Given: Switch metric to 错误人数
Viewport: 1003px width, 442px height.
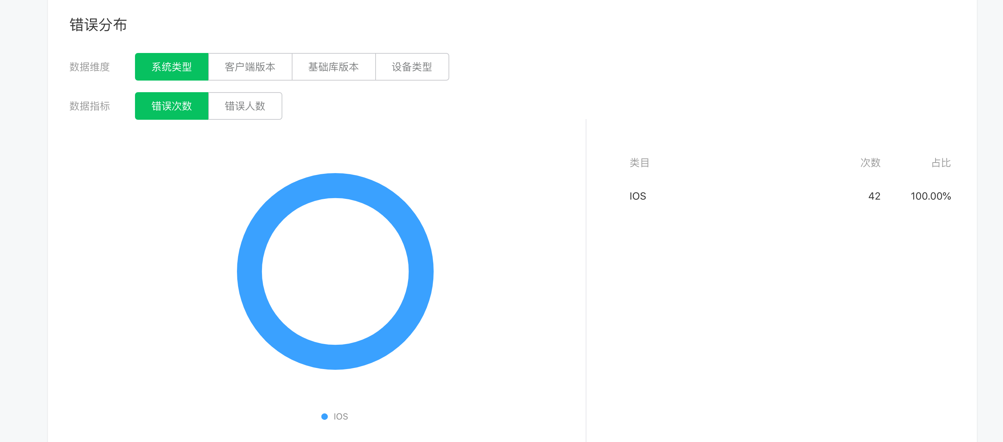Looking at the screenshot, I should tap(245, 106).
